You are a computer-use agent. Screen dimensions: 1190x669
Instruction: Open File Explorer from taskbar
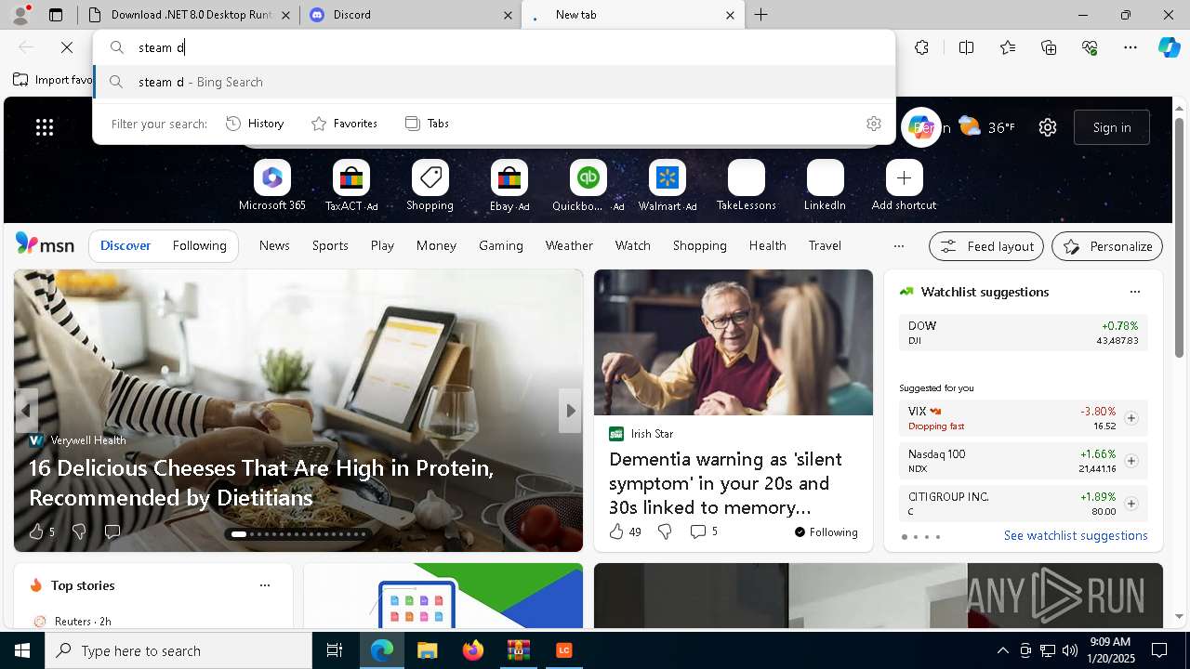tap(427, 650)
